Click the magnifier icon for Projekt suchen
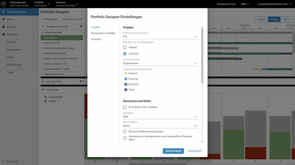This screenshot has width=295, height=165. coord(64,19)
